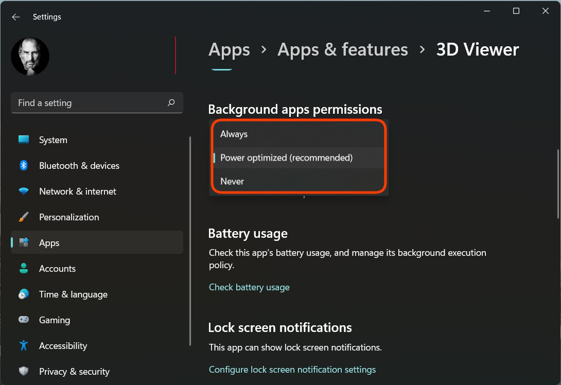
Task: Click Apps & features breadcrumb
Action: 343,49
